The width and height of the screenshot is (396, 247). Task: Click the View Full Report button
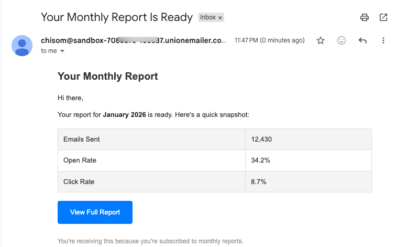tap(95, 212)
